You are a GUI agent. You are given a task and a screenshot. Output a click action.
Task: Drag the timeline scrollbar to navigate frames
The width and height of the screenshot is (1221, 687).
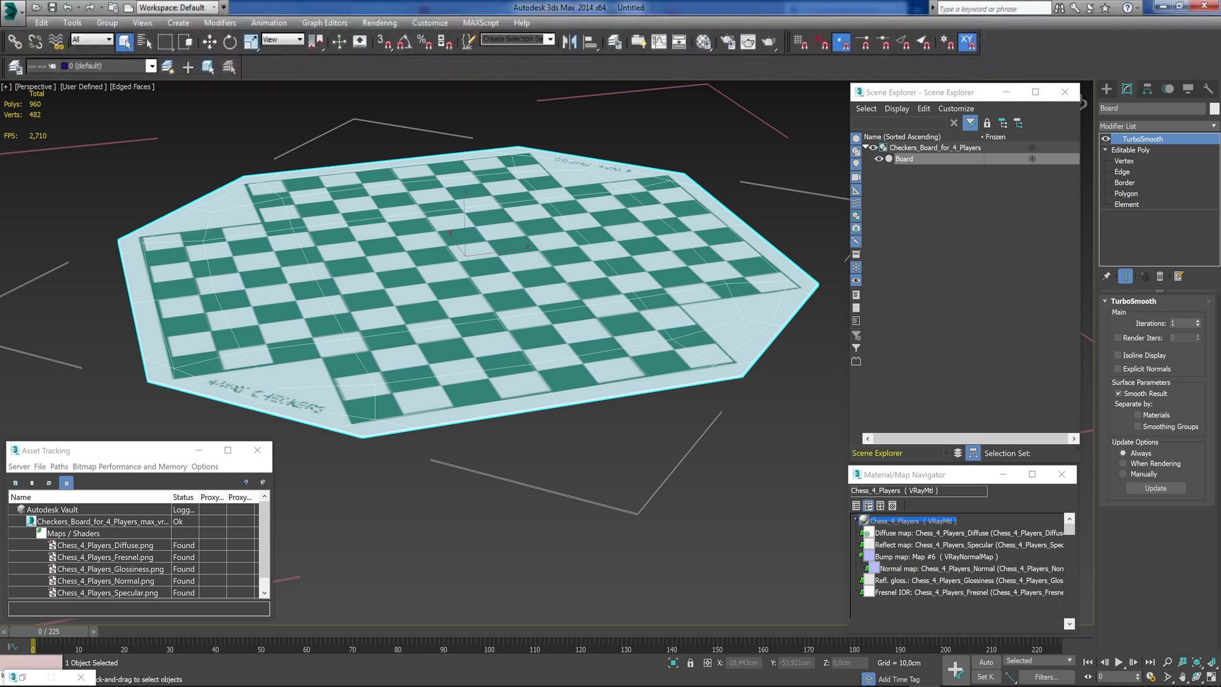(x=48, y=631)
